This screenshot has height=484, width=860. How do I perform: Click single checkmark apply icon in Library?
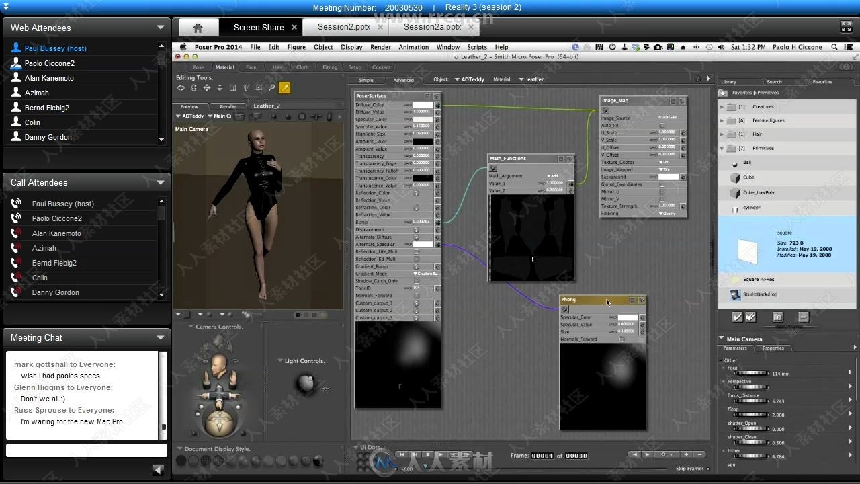tap(737, 317)
